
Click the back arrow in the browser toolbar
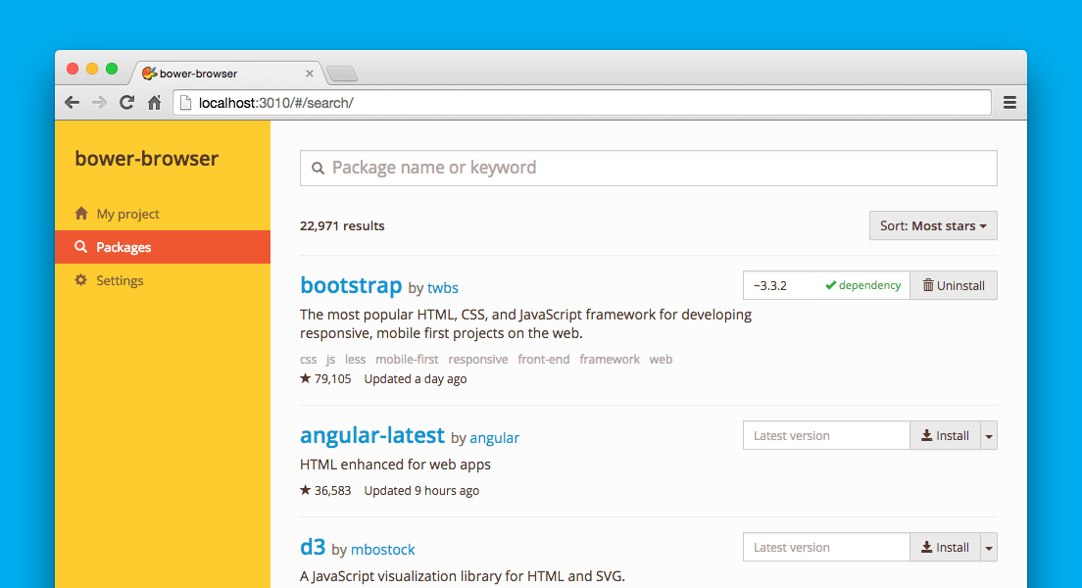72,102
